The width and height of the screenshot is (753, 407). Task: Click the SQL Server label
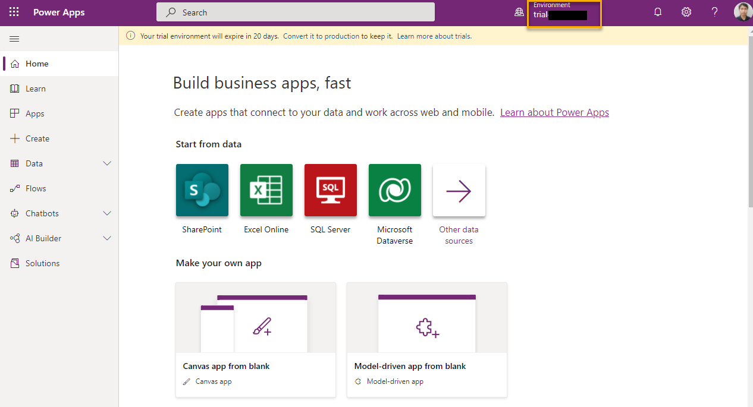pyautogui.click(x=331, y=229)
